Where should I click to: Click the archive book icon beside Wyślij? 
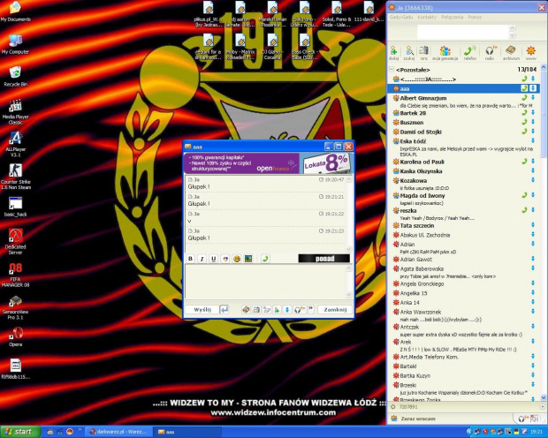[x=246, y=309]
